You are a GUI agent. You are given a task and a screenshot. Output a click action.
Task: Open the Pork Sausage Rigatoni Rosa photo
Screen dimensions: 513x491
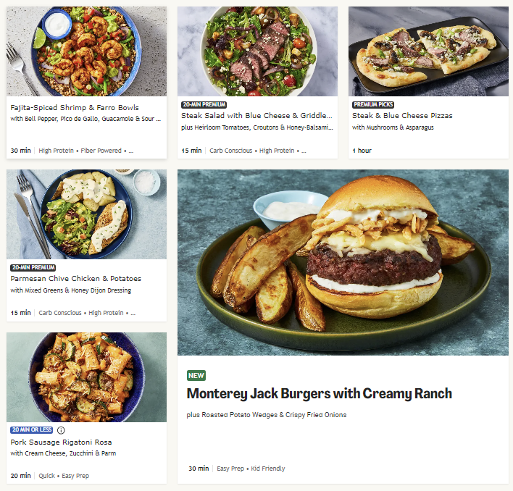coord(86,377)
